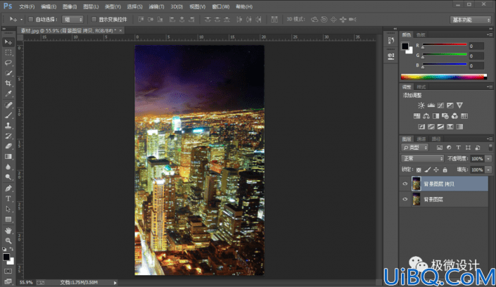This screenshot has width=496, height=287.
Task: Select the Dodge tool
Action: [8, 177]
